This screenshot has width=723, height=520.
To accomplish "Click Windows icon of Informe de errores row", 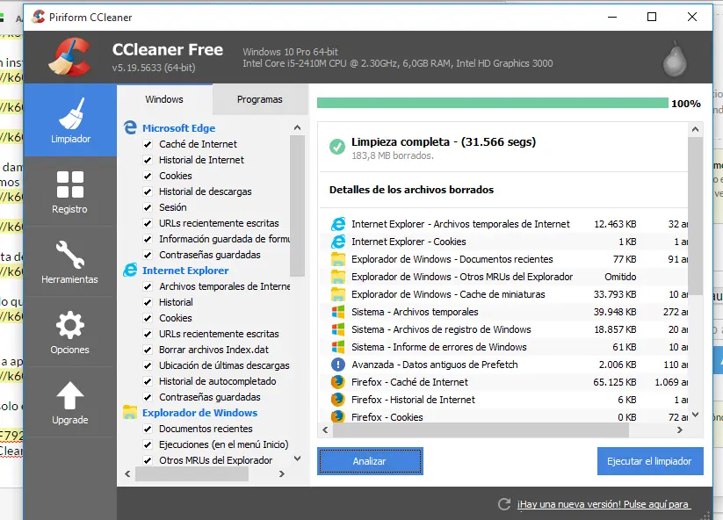I will (338, 347).
